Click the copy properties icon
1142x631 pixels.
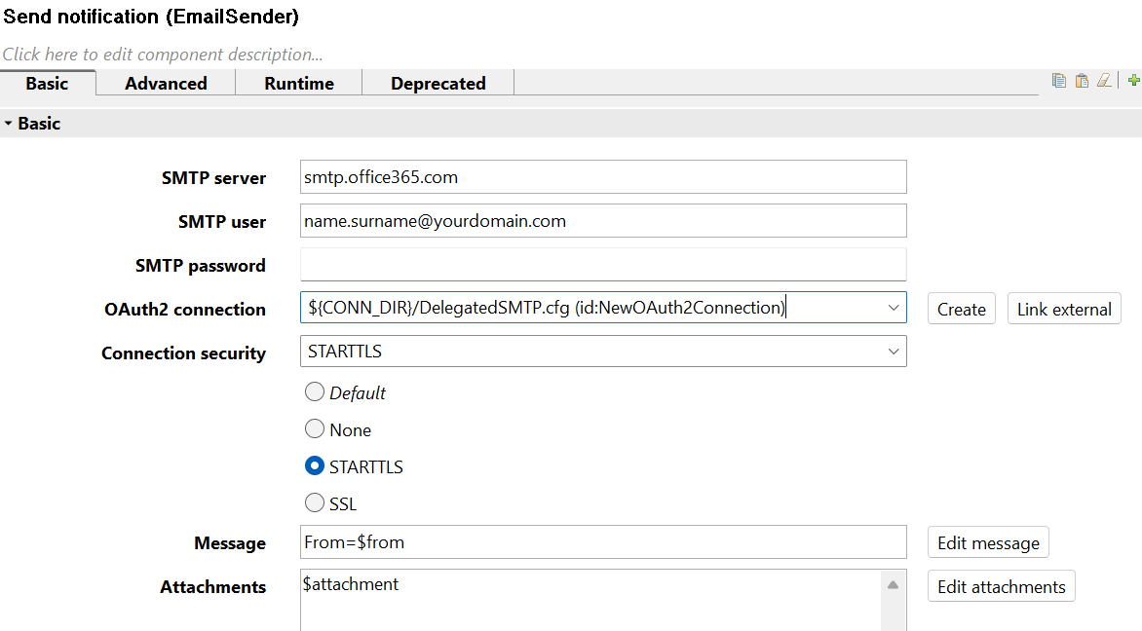[x=1059, y=81]
